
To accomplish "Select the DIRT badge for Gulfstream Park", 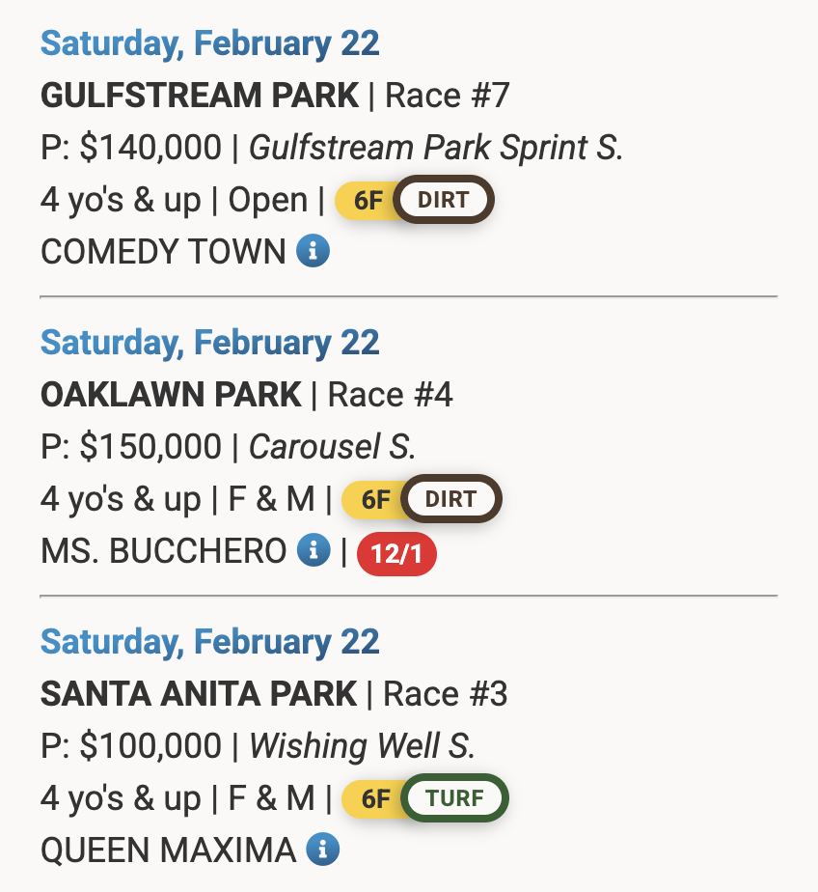I will coord(443,201).
